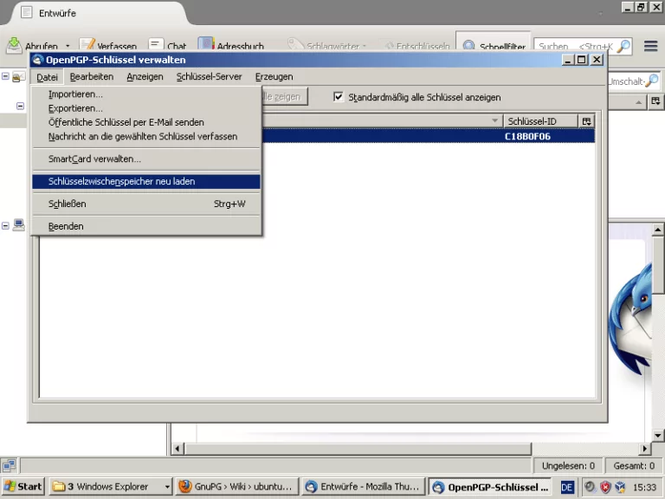The width and height of the screenshot is (665, 499).
Task: Open the Thunderbird hamburger menu
Action: [x=650, y=46]
